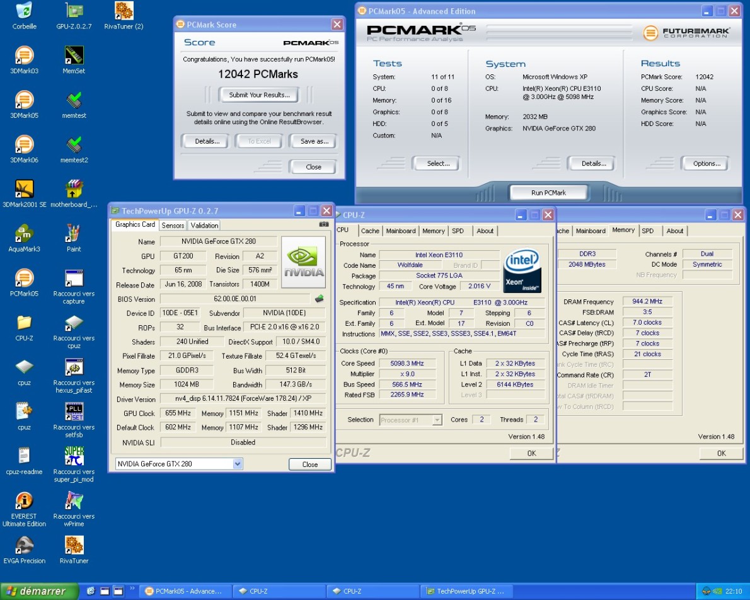Click Close button in GPU-Z window
750x600 pixels.
tap(310, 464)
